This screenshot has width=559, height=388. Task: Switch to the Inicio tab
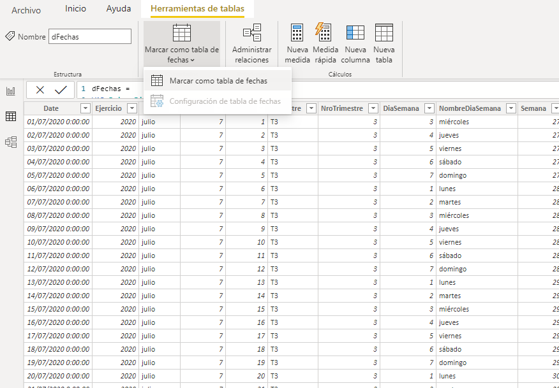click(x=75, y=8)
